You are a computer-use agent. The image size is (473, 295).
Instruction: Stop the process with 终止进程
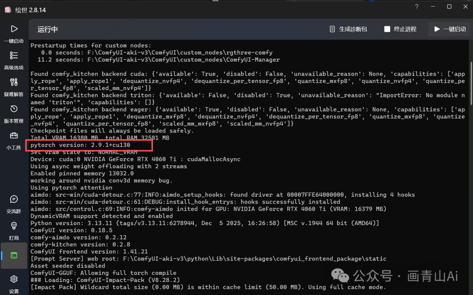(x=400, y=29)
